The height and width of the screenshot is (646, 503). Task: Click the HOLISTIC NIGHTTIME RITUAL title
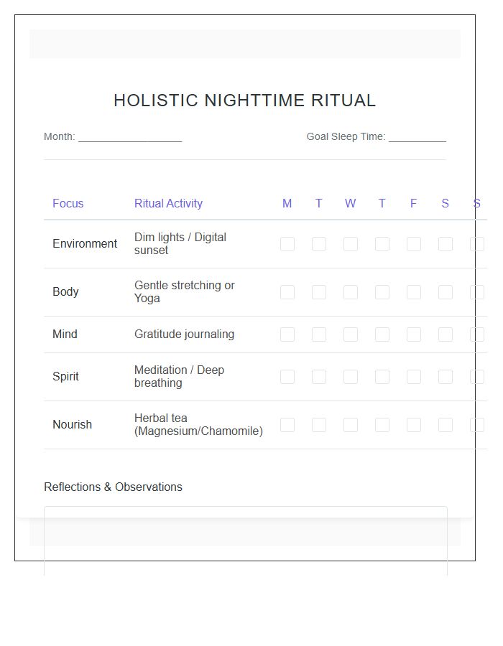click(x=245, y=100)
